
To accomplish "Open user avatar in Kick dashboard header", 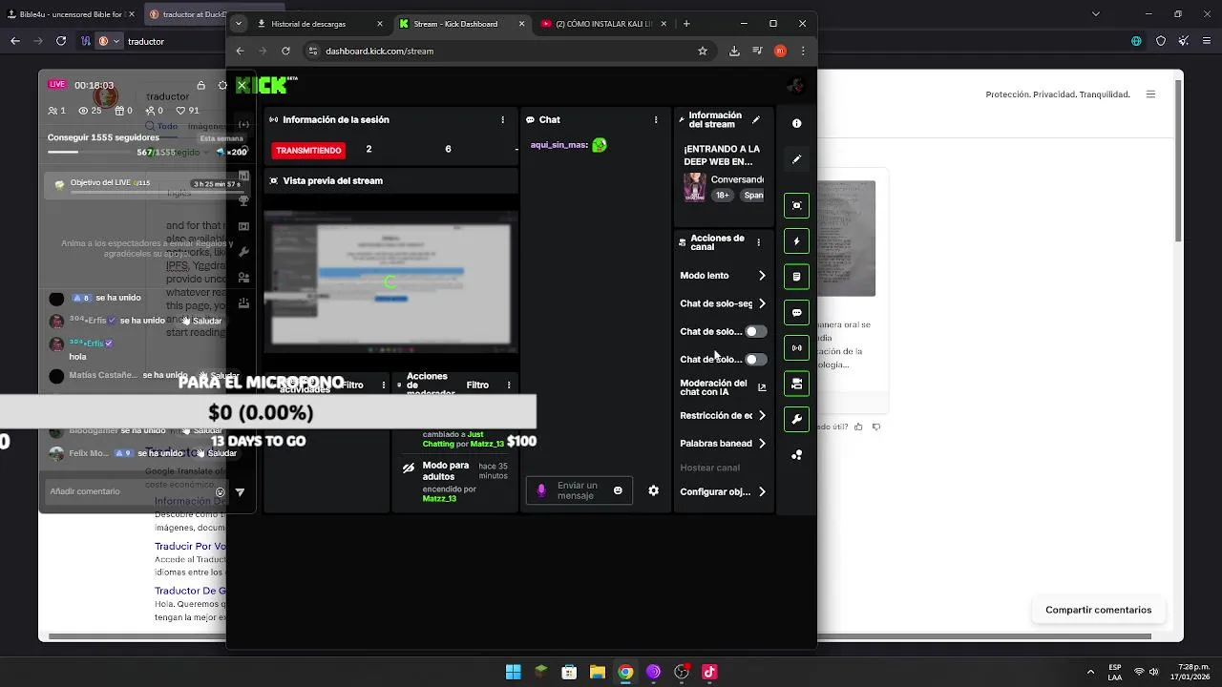I will click(x=795, y=86).
